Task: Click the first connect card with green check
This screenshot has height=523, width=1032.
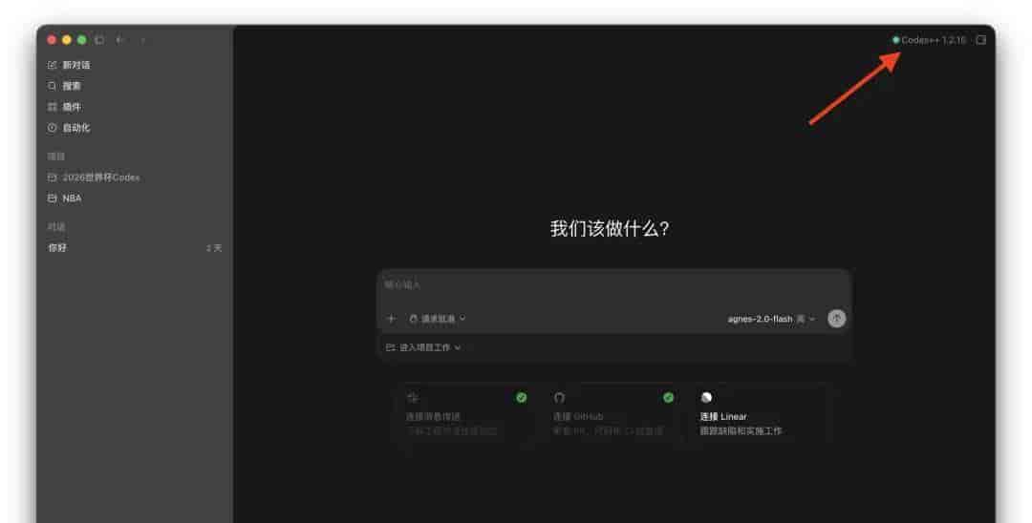Action: [466, 414]
